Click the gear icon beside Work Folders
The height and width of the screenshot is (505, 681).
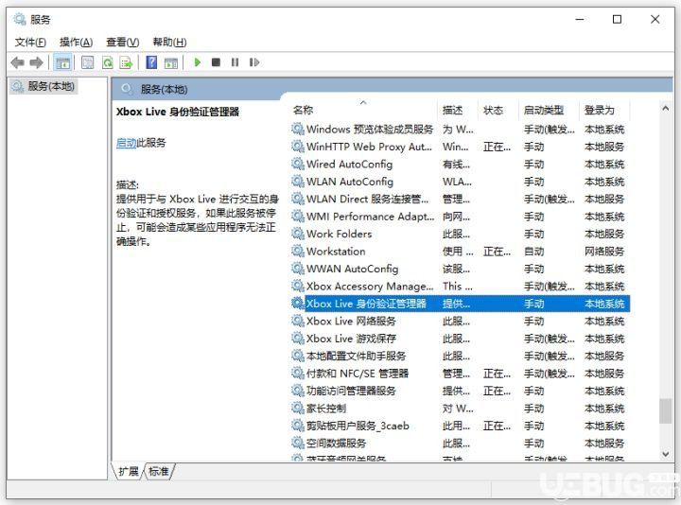click(298, 234)
